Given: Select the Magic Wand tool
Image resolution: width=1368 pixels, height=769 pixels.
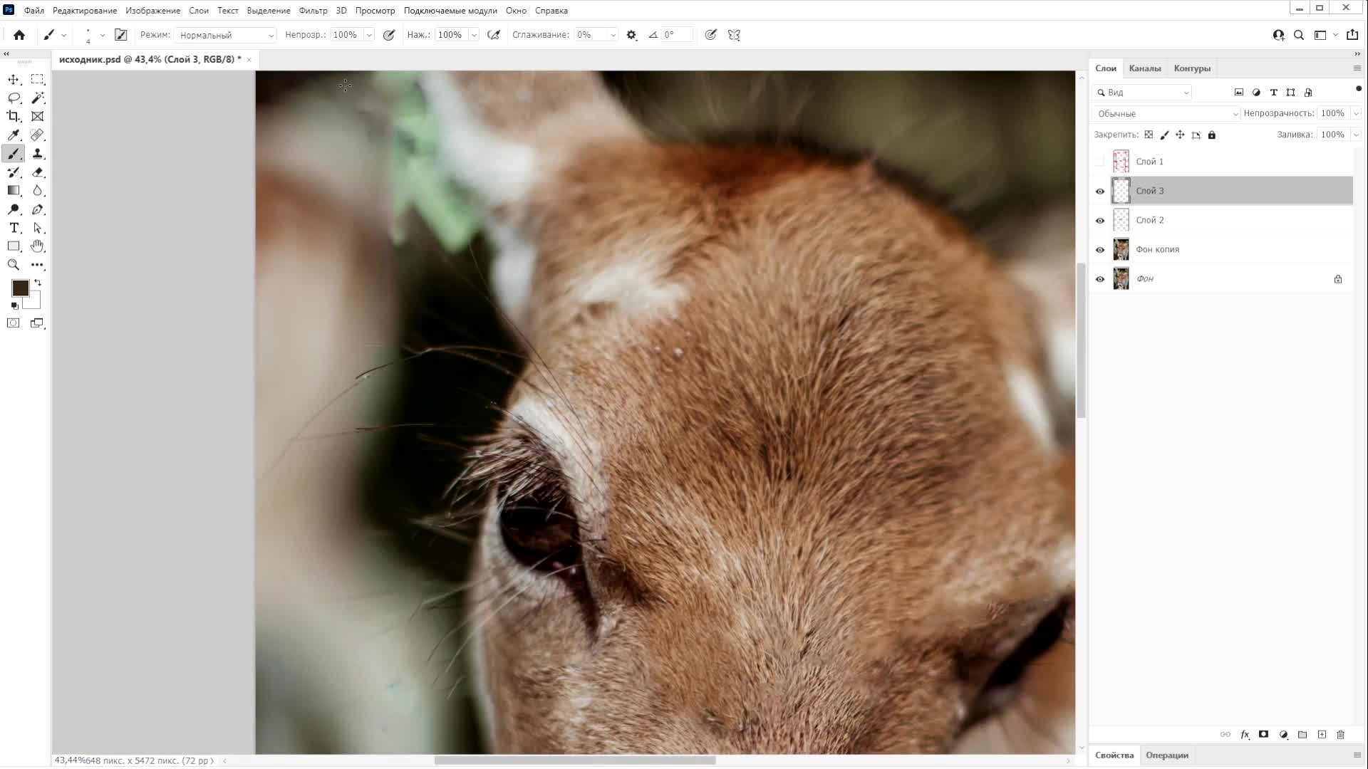Looking at the screenshot, I should coord(38,98).
